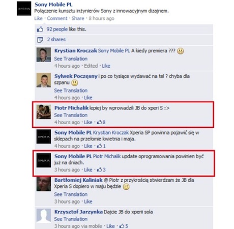The height and width of the screenshot is (229, 234).
Task: Click the thumbs-up icon beside 92 people
Action: tap(40, 30)
